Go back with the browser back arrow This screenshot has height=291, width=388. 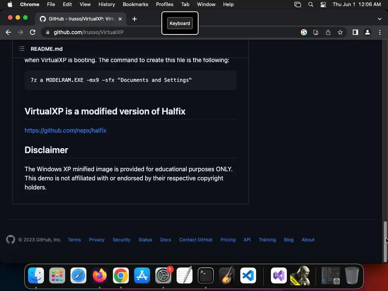coord(8,32)
